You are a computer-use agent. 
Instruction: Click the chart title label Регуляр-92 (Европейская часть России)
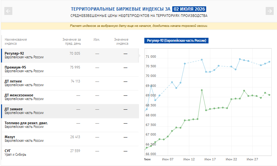coord(176,40)
